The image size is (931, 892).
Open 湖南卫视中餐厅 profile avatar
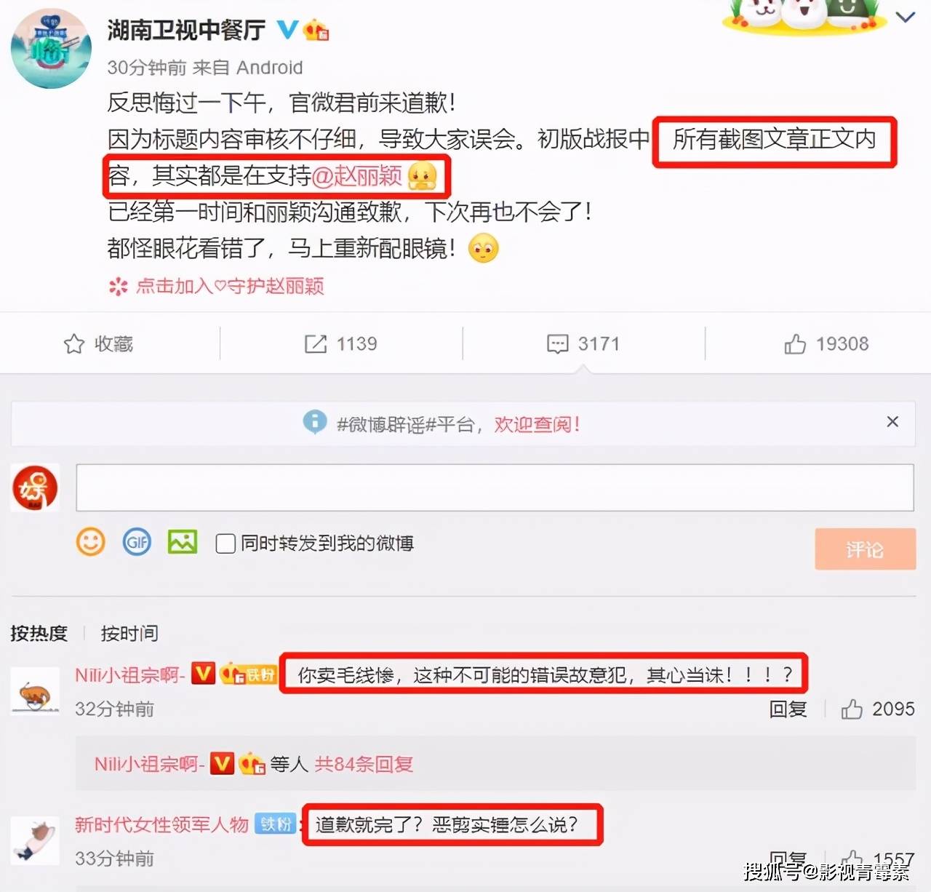tap(51, 49)
